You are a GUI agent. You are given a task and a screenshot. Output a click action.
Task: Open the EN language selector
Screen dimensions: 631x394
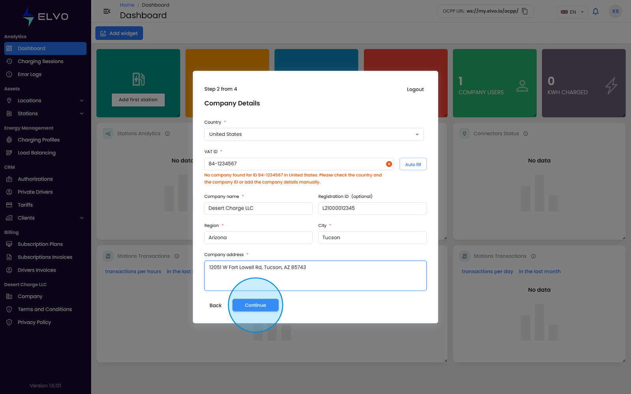click(x=572, y=12)
